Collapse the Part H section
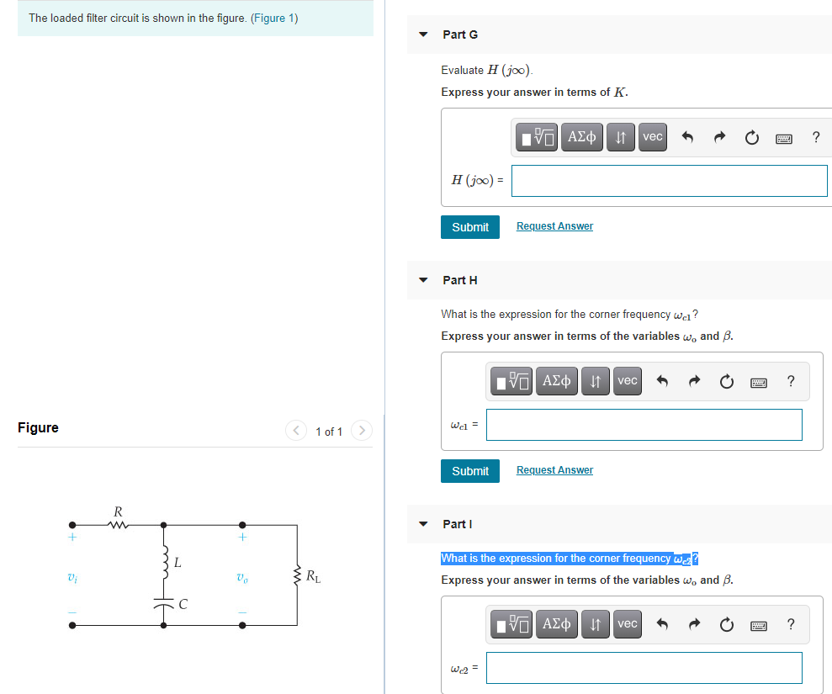This screenshot has width=832, height=694. (x=422, y=279)
